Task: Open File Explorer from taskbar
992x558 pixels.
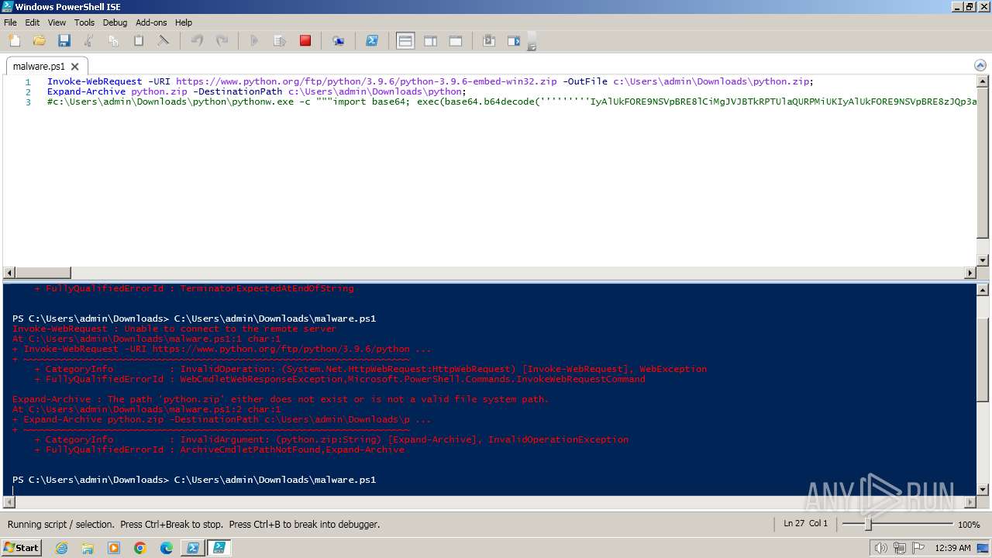Action: point(88,548)
